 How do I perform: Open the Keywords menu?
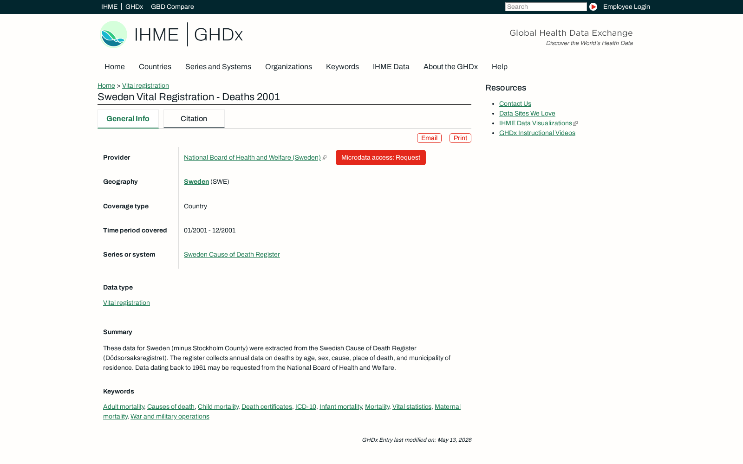[x=342, y=67]
